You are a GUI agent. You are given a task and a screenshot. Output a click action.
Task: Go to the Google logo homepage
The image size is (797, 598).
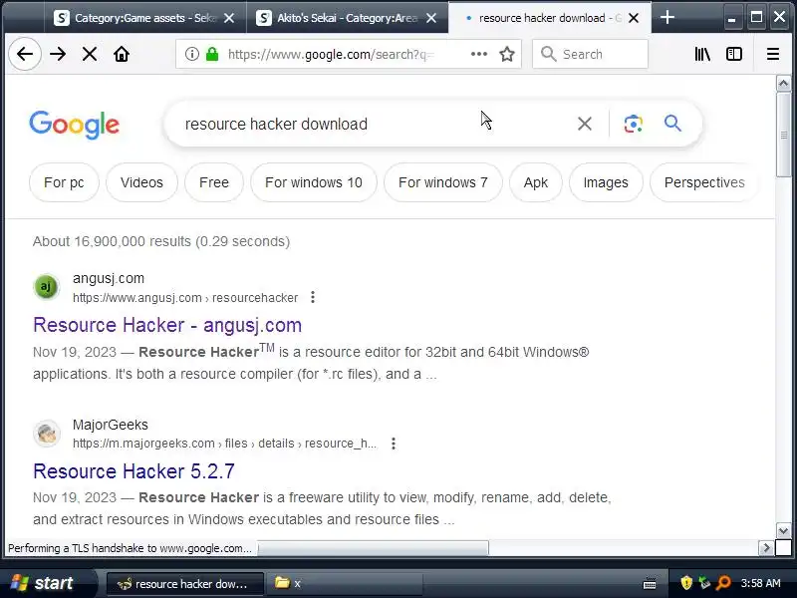74,124
